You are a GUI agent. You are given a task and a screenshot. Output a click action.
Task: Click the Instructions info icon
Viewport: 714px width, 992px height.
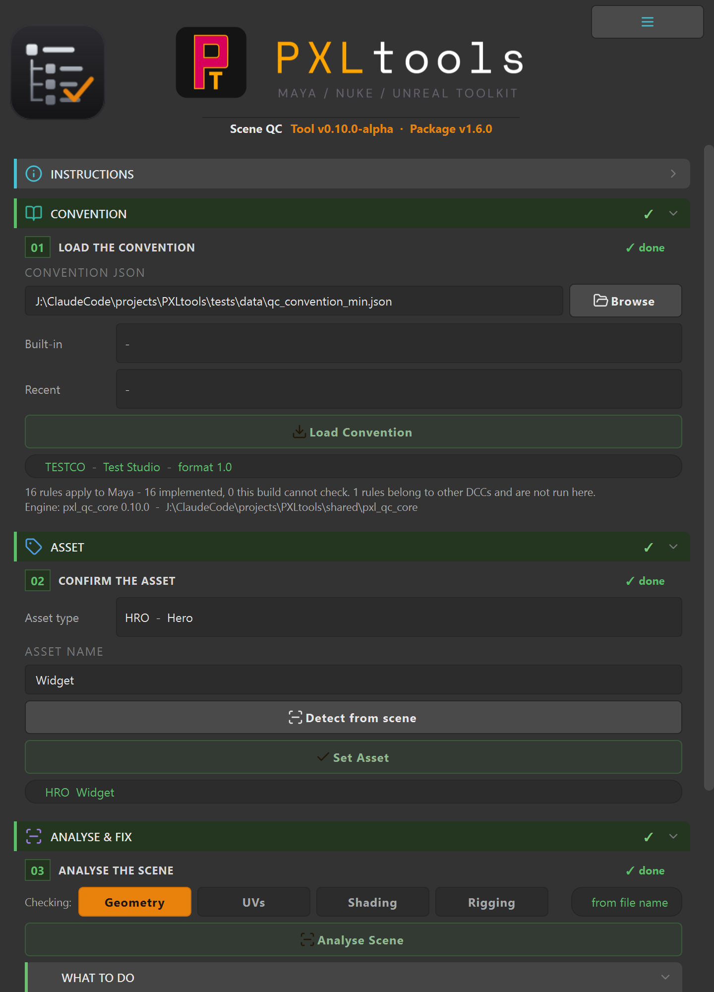click(34, 174)
